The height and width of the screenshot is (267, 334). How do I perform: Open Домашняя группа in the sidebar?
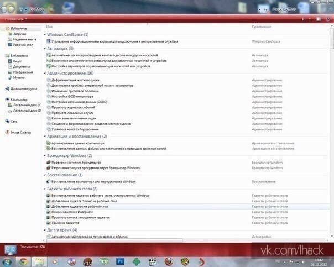(x=23, y=88)
